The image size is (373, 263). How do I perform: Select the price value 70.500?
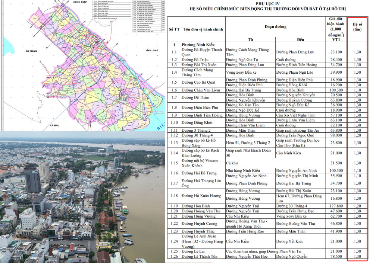[x=336, y=95]
